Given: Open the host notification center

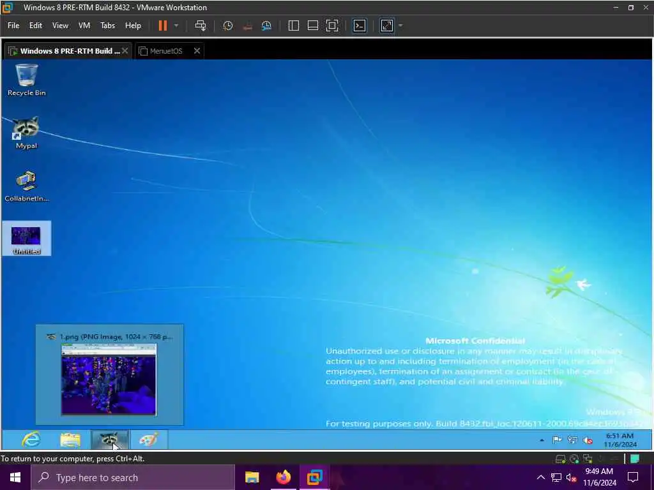Looking at the screenshot, I should [633, 477].
